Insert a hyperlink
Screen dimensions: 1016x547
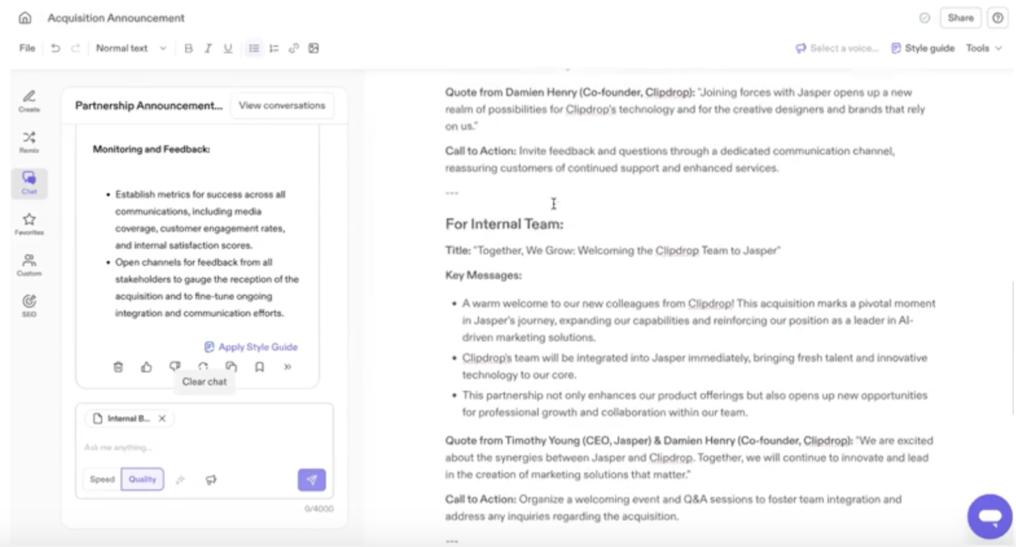294,48
